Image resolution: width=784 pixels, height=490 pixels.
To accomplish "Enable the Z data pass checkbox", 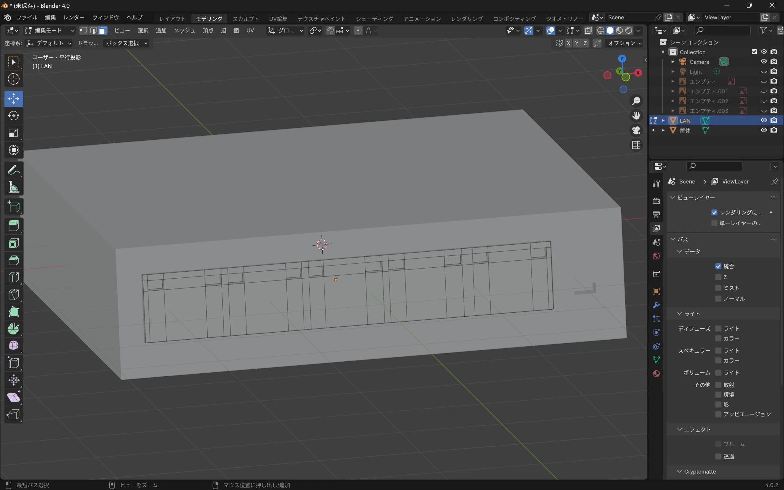I will click(718, 277).
